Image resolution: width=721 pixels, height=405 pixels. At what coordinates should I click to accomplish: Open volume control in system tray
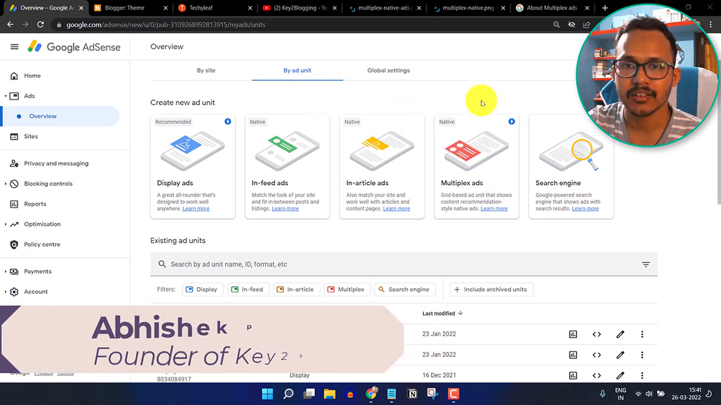pos(649,394)
